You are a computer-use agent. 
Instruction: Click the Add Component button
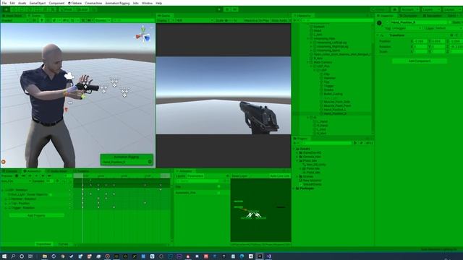coord(420,61)
